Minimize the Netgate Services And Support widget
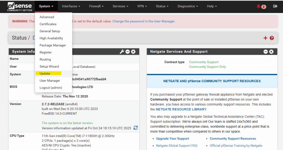Screen dimensions: 283x150 266,52
